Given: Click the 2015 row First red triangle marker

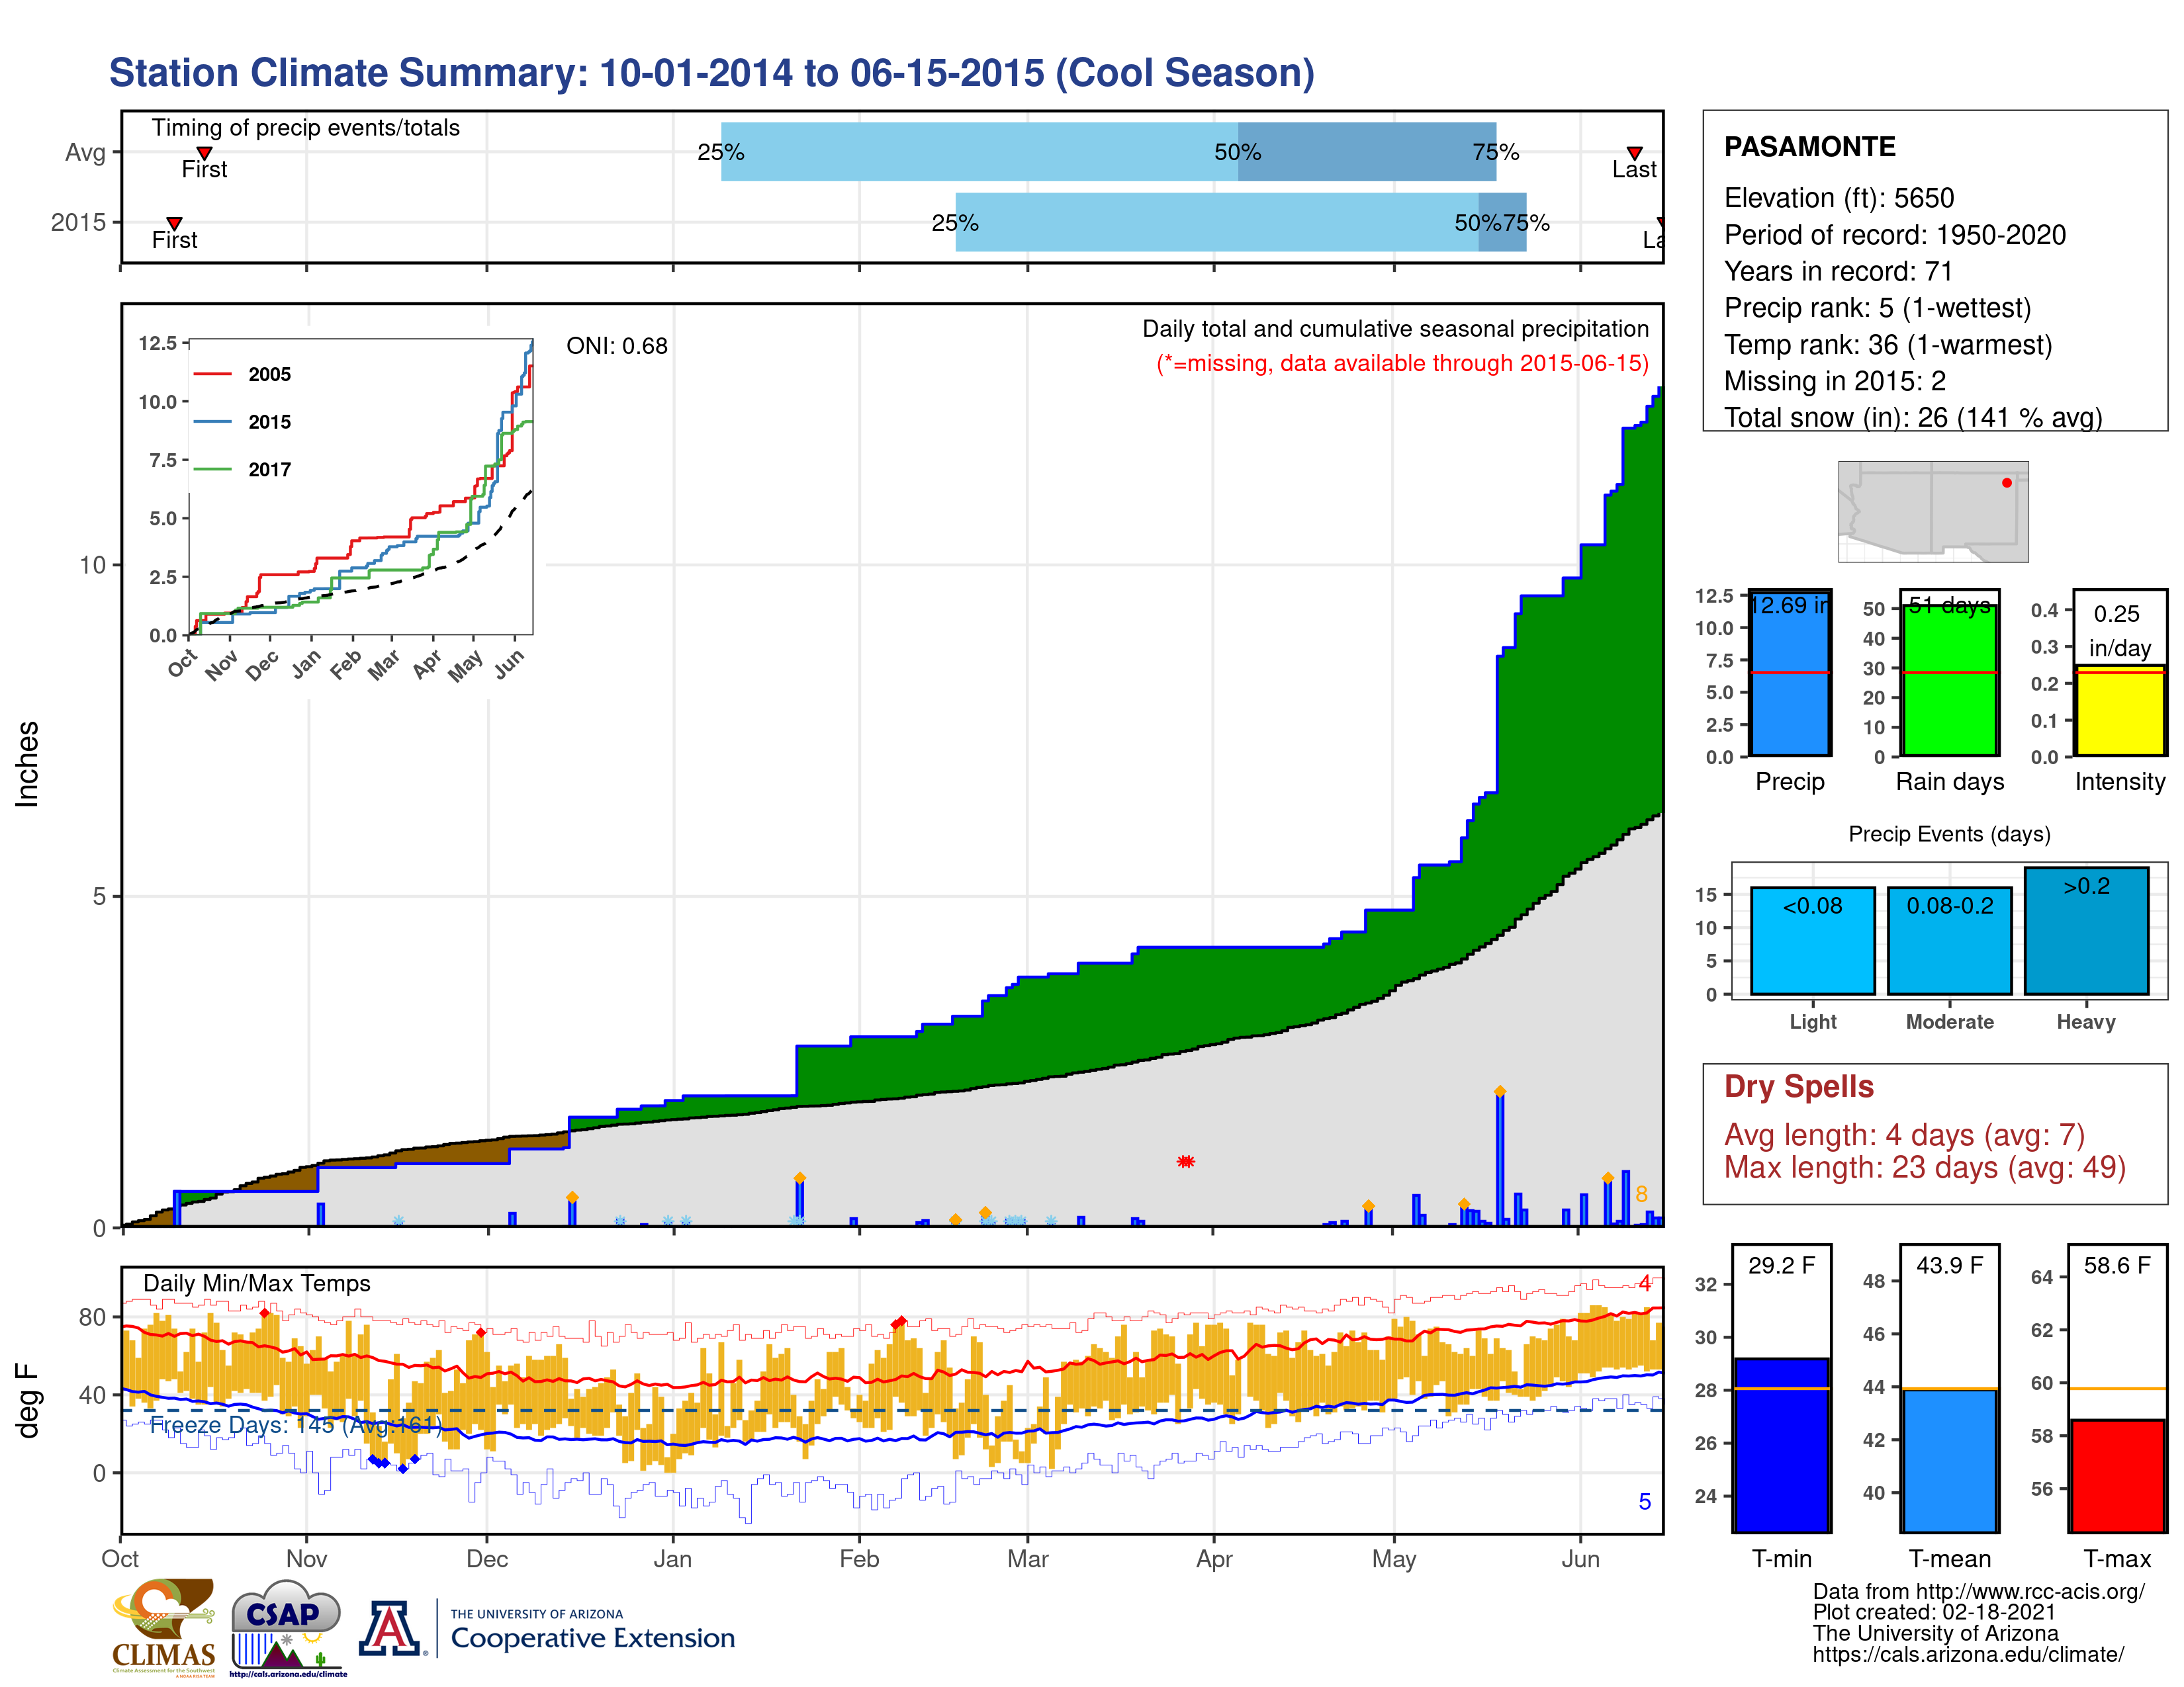Looking at the screenshot, I should tap(174, 223).
